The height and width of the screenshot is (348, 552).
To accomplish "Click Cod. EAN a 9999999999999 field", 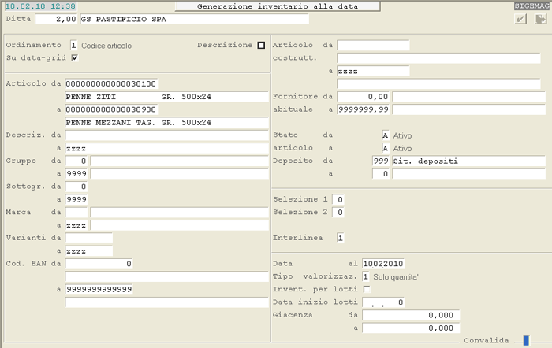I will pos(99,289).
